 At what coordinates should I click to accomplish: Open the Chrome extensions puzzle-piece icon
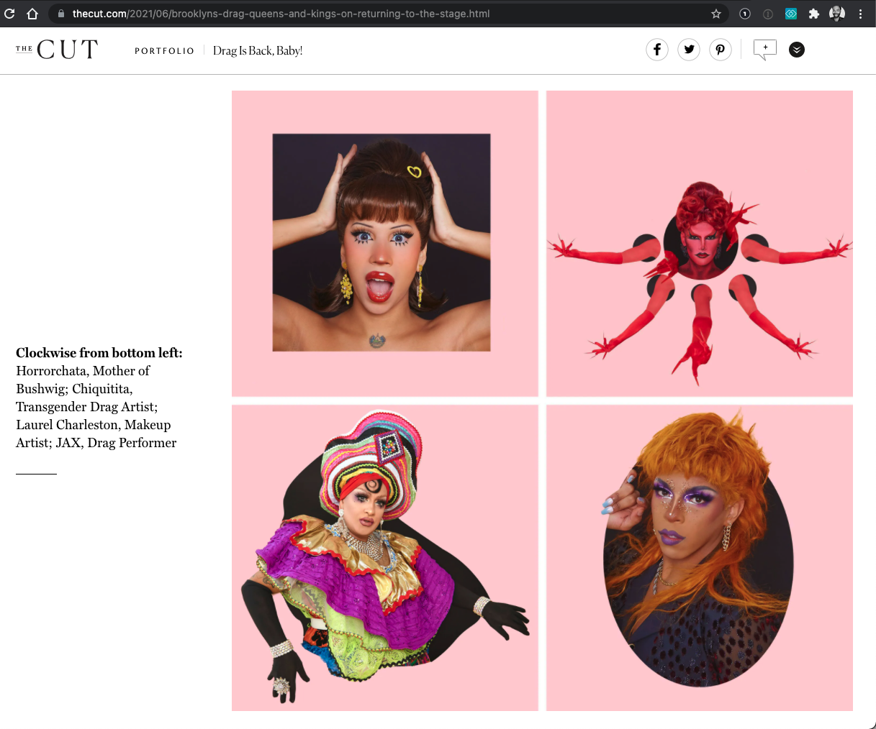coord(813,13)
